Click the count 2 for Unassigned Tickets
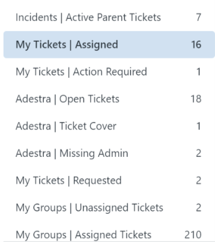Viewport: 215px width, 242px height. (x=198, y=207)
